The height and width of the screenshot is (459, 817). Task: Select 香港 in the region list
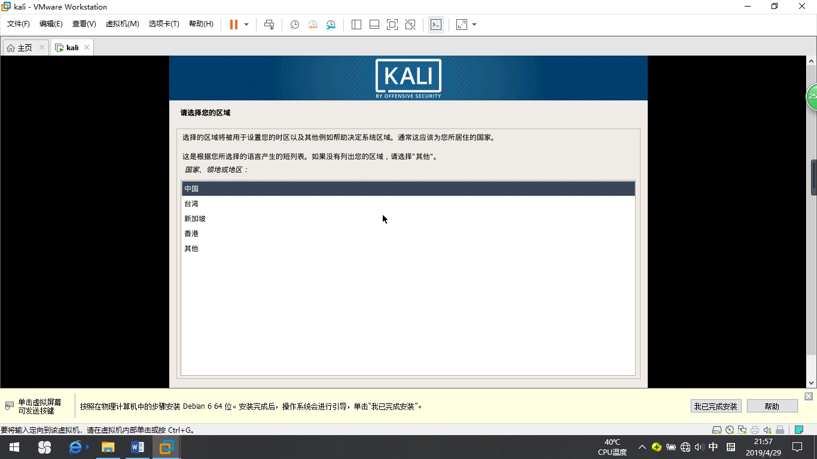408,234
